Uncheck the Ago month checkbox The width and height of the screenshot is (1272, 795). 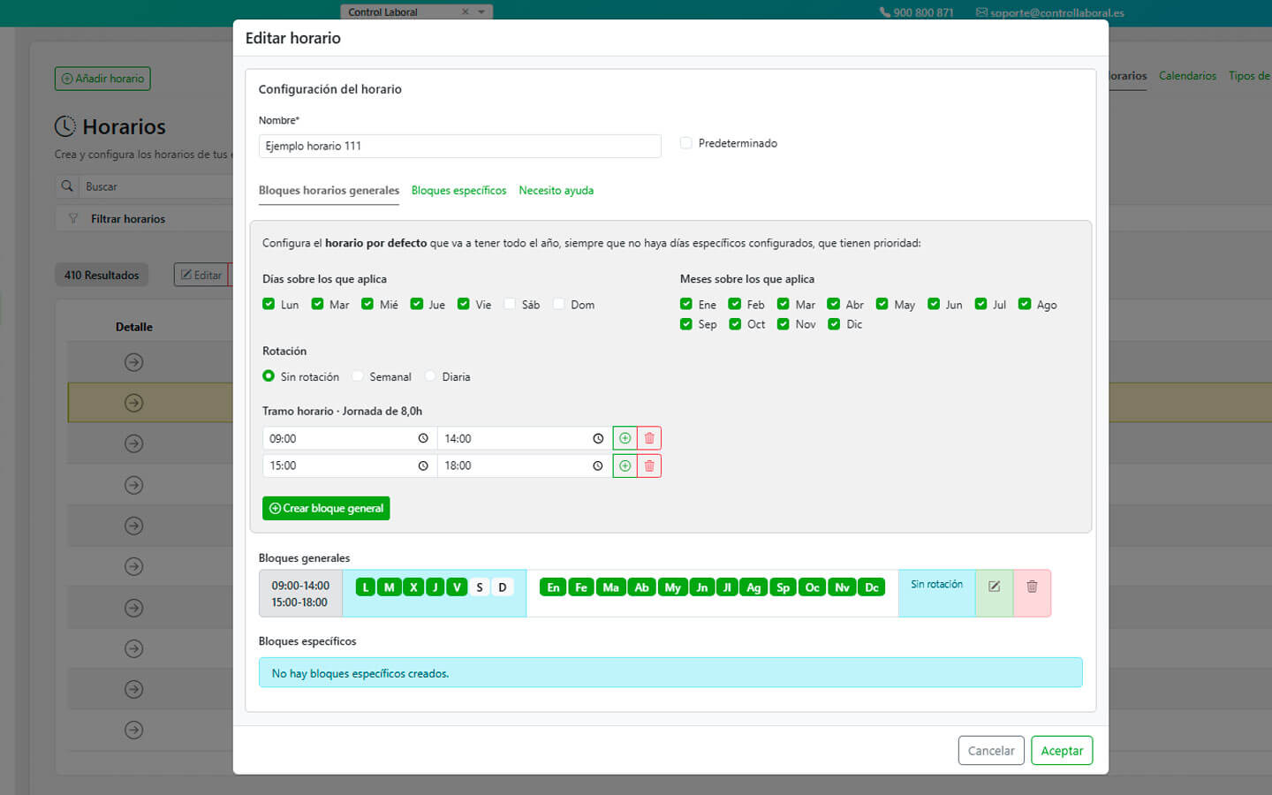[1025, 304]
